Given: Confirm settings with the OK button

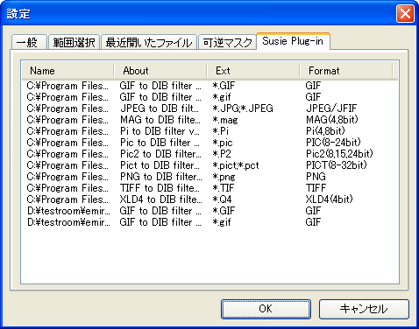Looking at the screenshot, I should (266, 309).
